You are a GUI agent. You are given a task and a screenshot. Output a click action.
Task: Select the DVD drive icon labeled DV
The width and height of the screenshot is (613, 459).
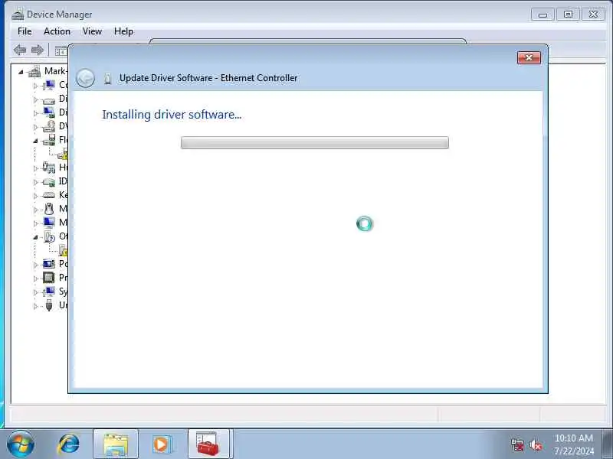pos(49,126)
